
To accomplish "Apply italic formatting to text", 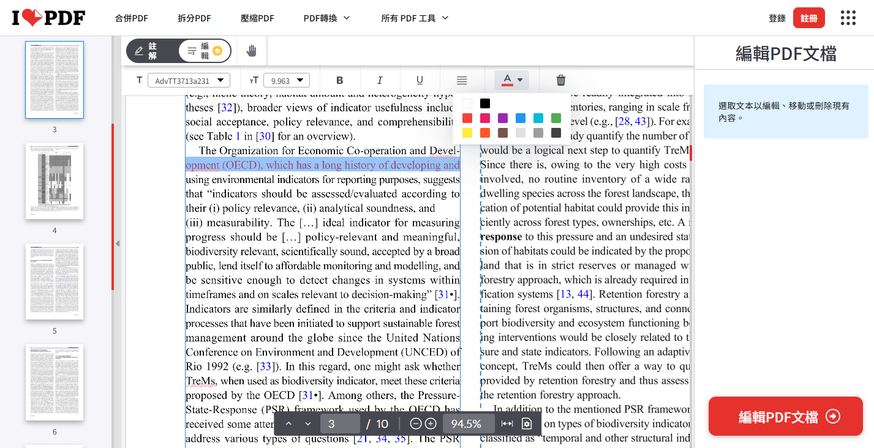I will [380, 80].
